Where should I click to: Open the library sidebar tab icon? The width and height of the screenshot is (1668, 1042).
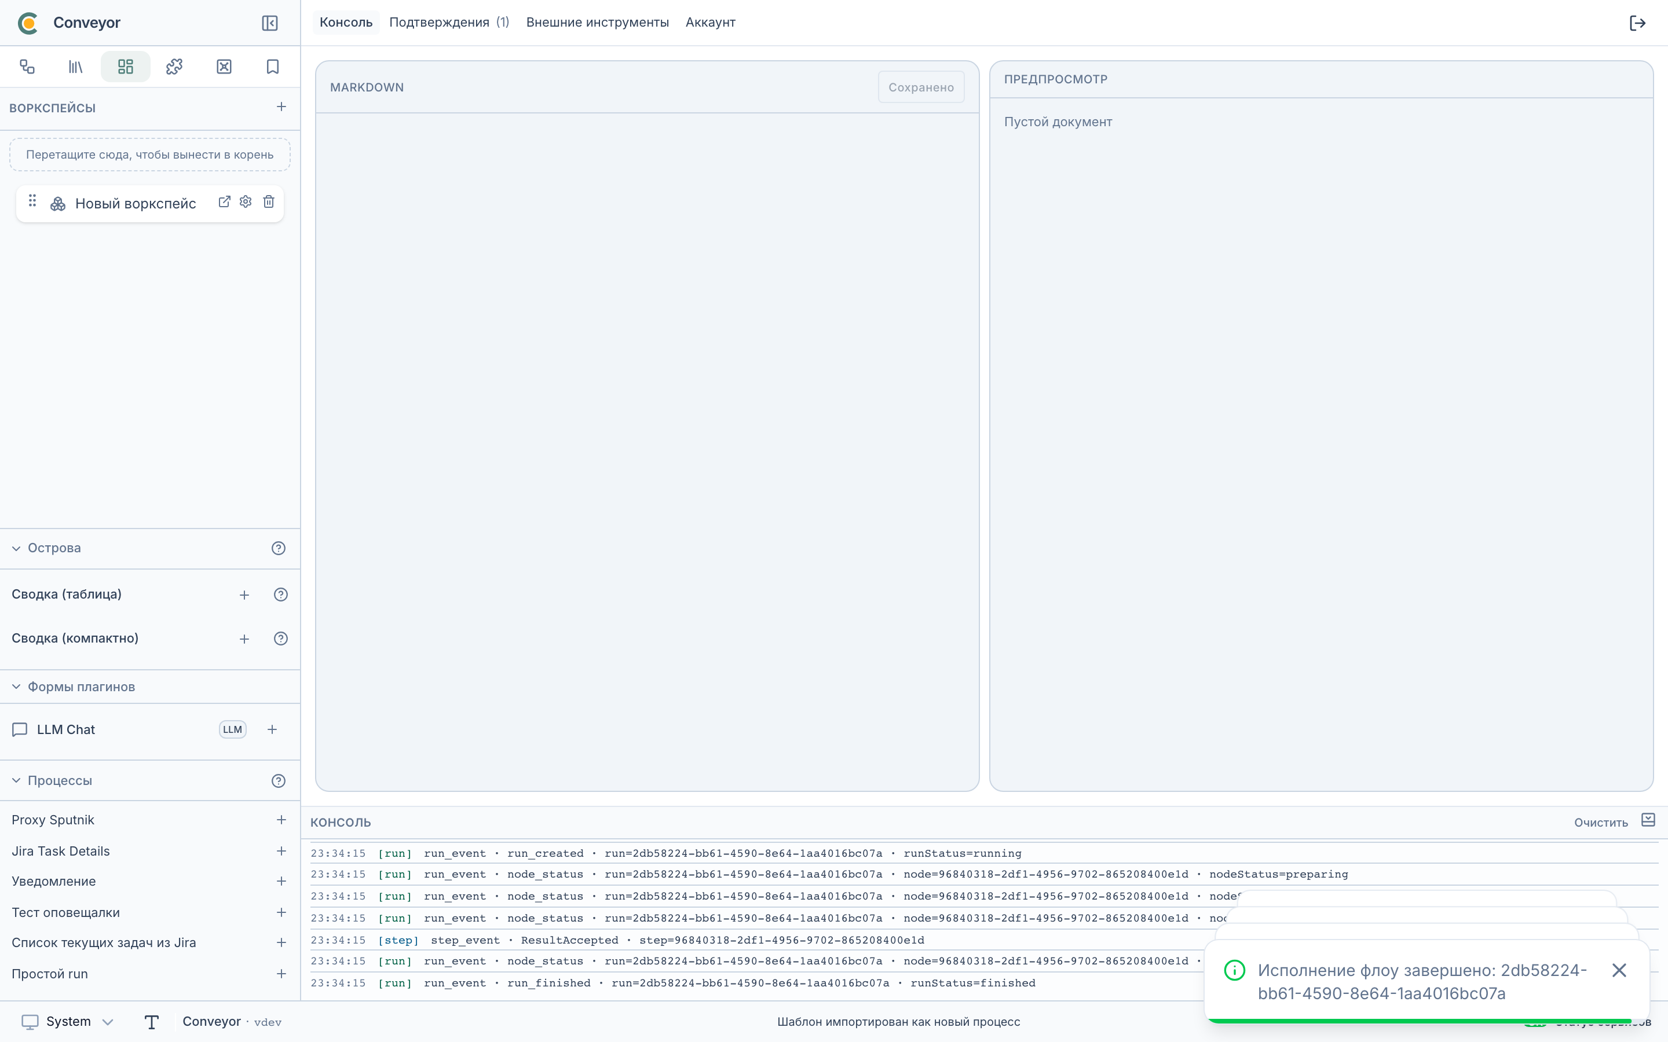pos(76,67)
